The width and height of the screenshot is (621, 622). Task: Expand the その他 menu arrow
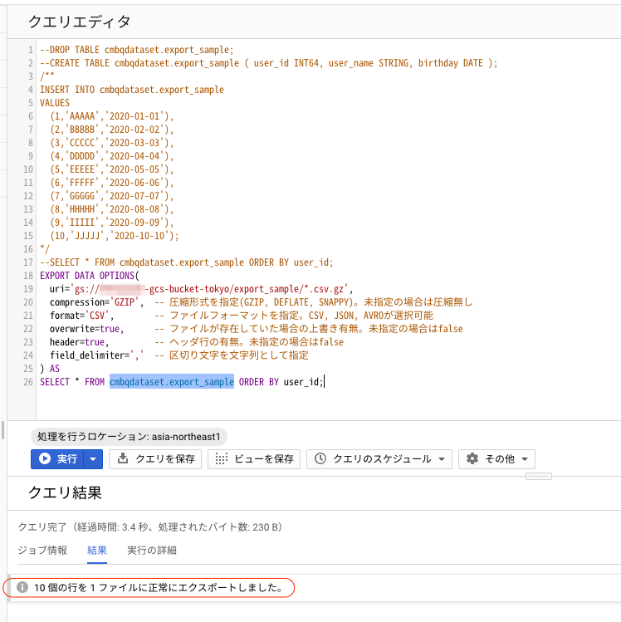pyautogui.click(x=525, y=459)
